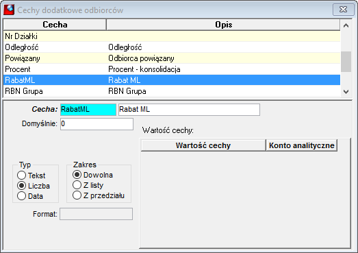
Task: Click the cyan Cecha name field RabatML
Action: pos(88,109)
